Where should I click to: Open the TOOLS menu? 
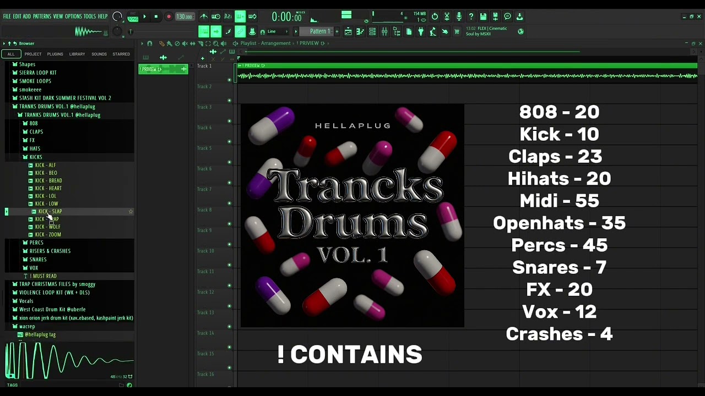[x=89, y=16]
